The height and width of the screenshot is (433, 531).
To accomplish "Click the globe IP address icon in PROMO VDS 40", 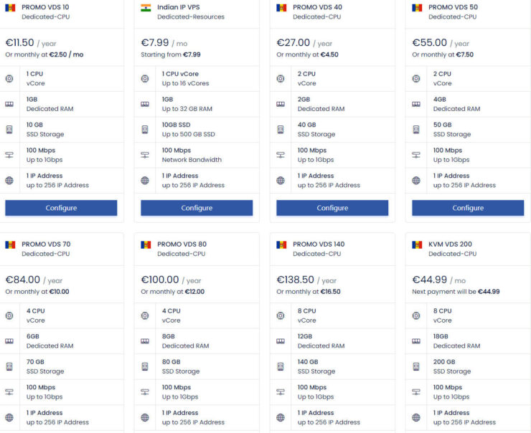I will [281, 181].
